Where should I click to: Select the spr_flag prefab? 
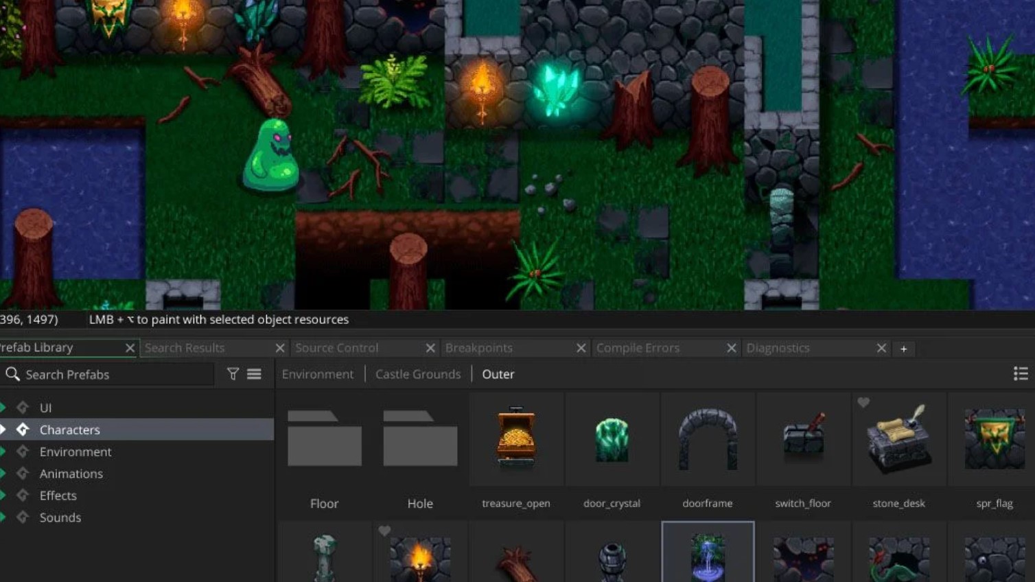pyautogui.click(x=995, y=439)
